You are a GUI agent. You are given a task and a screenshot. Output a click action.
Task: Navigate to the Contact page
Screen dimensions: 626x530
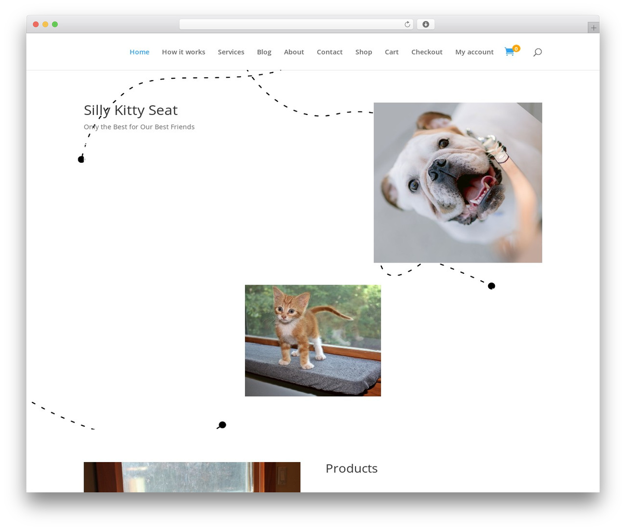pyautogui.click(x=330, y=52)
